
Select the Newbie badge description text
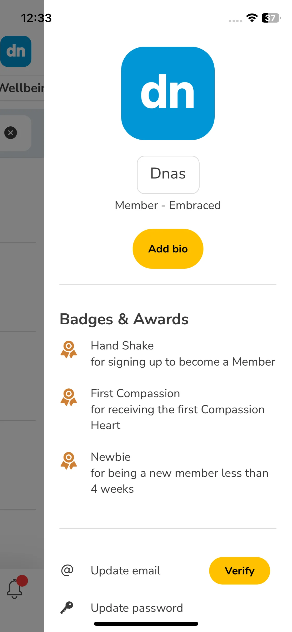pos(180,481)
